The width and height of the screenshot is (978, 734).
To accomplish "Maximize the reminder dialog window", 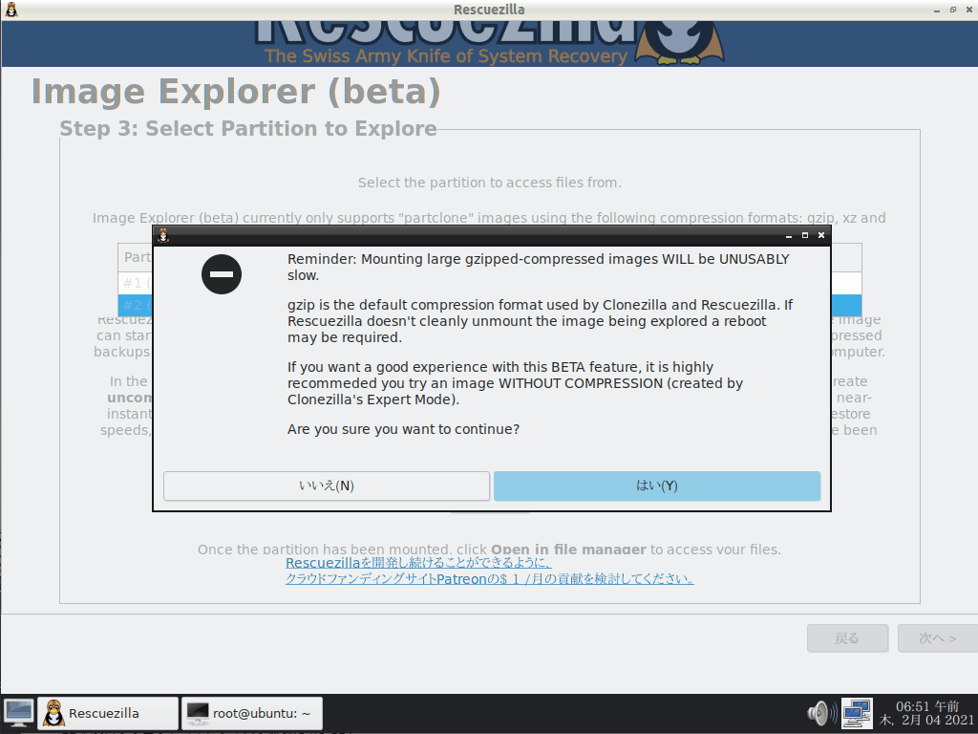I will [804, 235].
